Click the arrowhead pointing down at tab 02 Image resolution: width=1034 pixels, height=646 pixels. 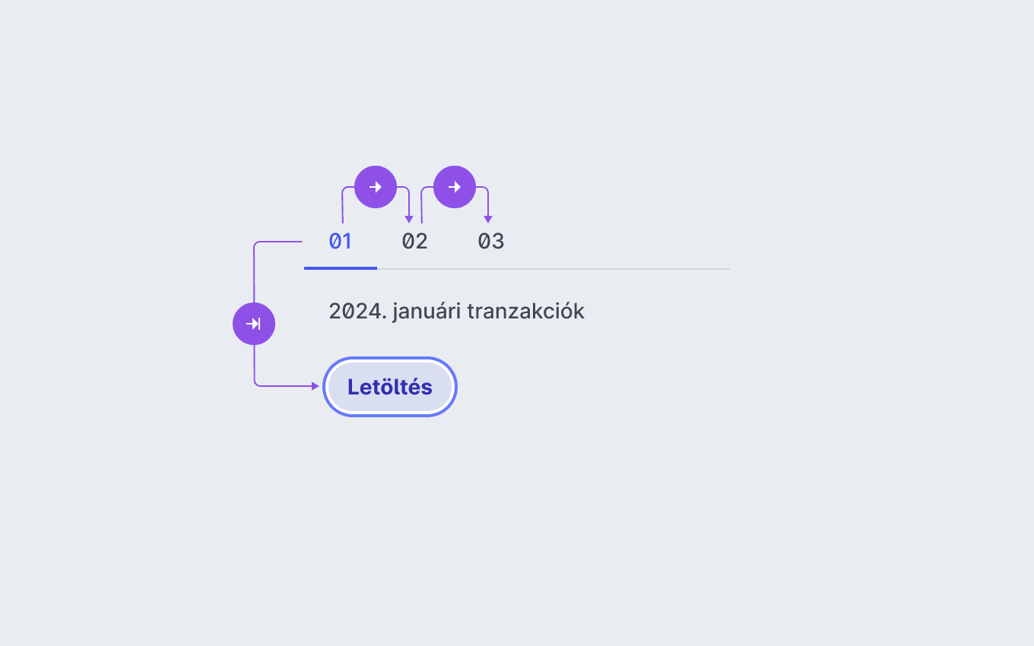point(409,220)
